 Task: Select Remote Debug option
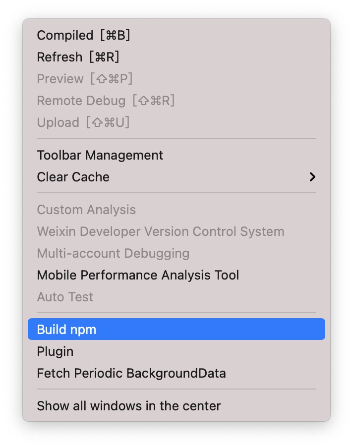[81, 101]
